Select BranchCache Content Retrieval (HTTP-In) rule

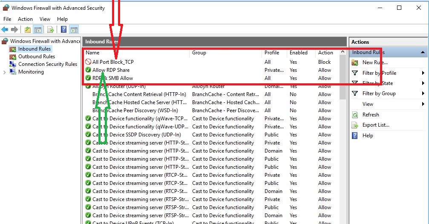coord(139,94)
